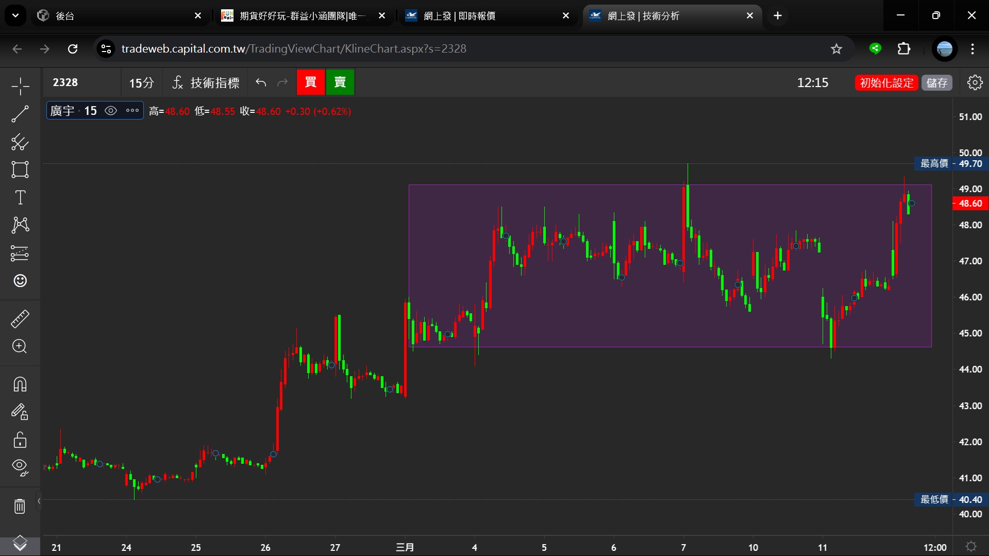This screenshot has height=556, width=989.
Task: Open the 技術指標 indicators menu
Action: [206, 82]
